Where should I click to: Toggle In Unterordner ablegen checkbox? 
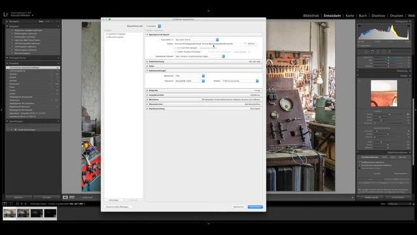click(x=175, y=48)
